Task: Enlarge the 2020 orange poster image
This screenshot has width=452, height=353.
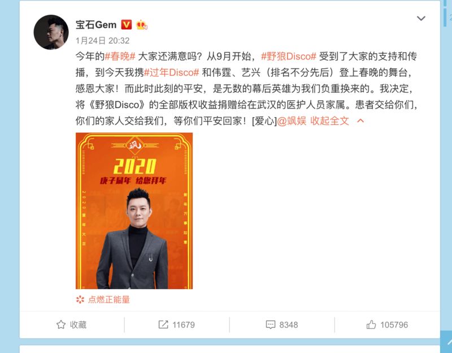Action: [x=134, y=210]
